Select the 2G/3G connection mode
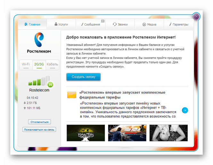 [x=39, y=65]
